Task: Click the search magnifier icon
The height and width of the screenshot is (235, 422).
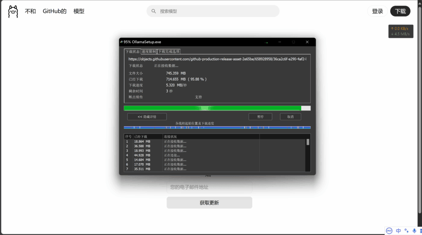Action: [154, 12]
